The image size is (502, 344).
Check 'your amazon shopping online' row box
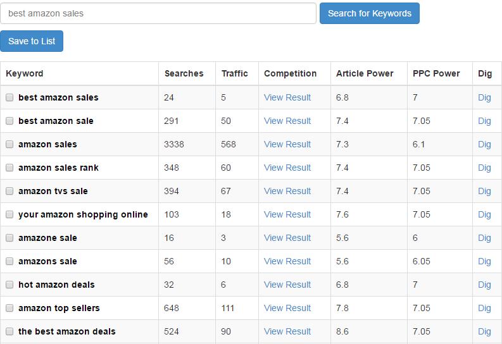9,214
